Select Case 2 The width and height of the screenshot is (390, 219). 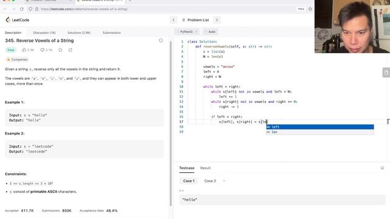[210, 181]
